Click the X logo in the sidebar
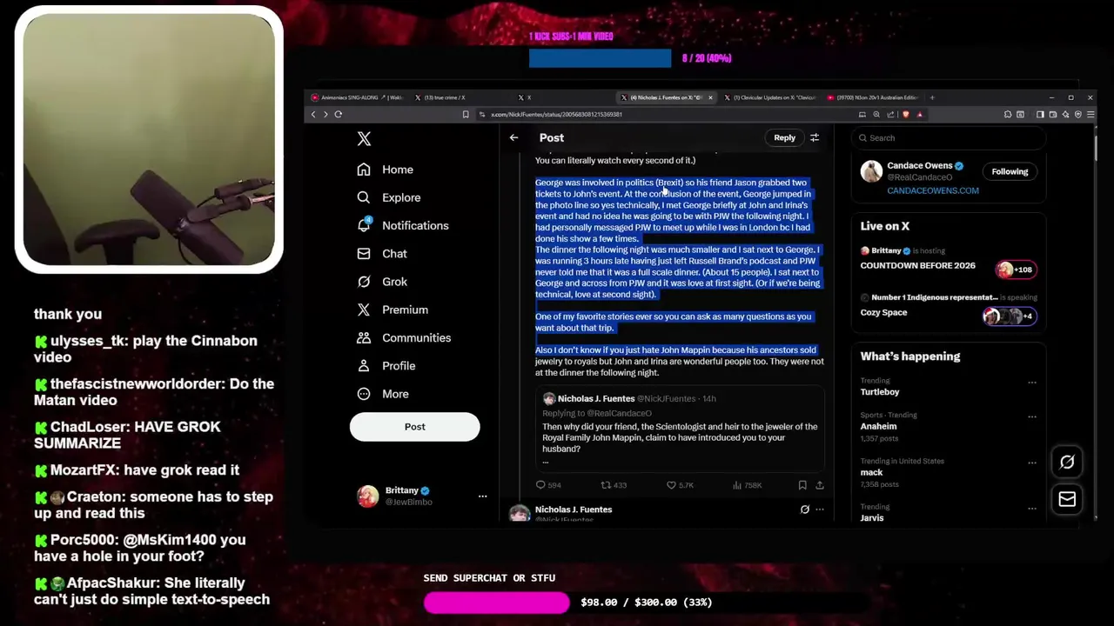1114x626 pixels. coord(364,139)
